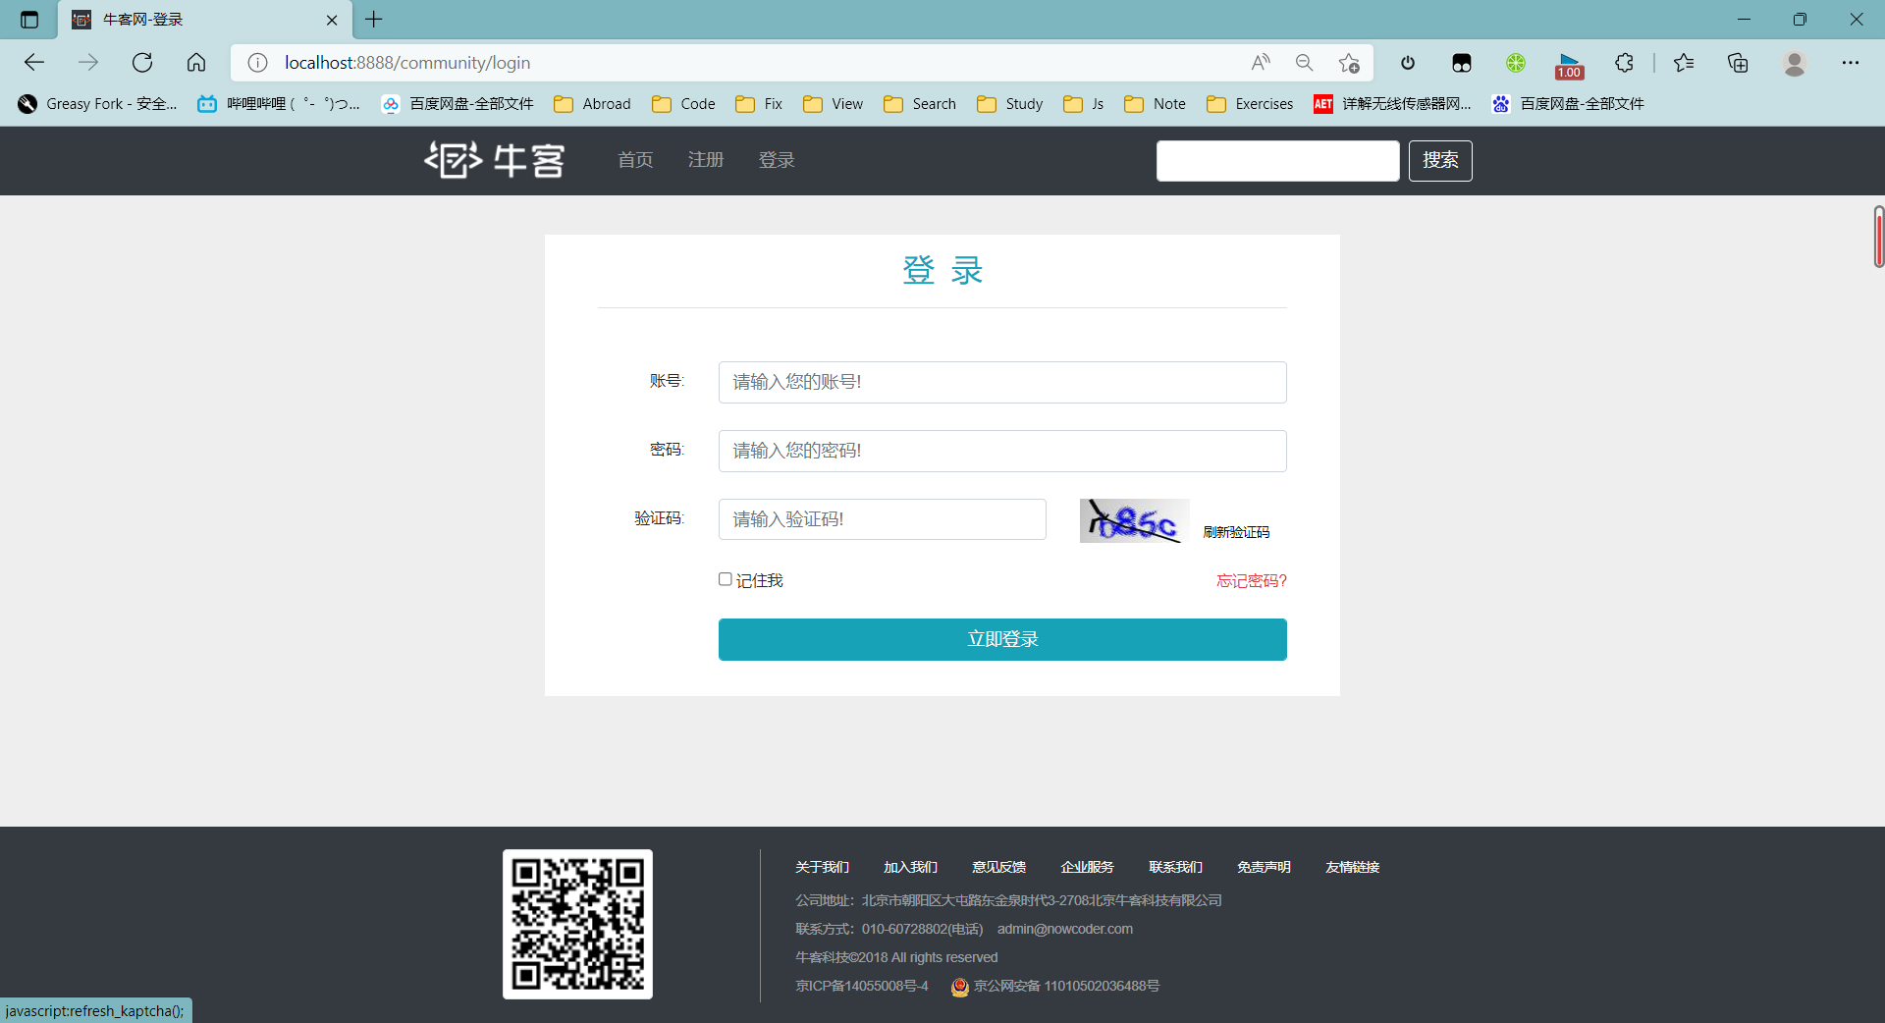Select 首页 in the navigation bar

[635, 160]
